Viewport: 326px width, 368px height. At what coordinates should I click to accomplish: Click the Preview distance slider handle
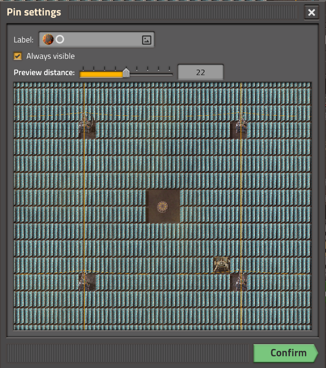tap(126, 73)
